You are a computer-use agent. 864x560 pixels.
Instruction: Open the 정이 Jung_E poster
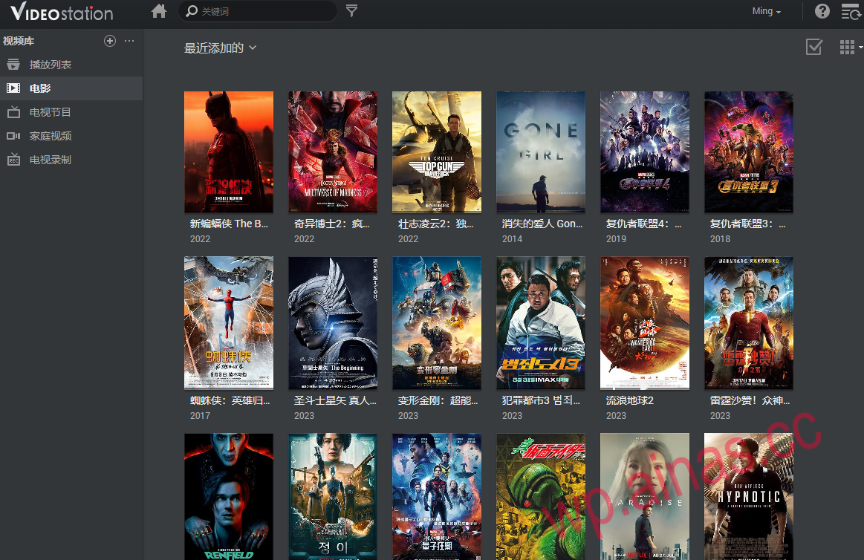(333, 497)
